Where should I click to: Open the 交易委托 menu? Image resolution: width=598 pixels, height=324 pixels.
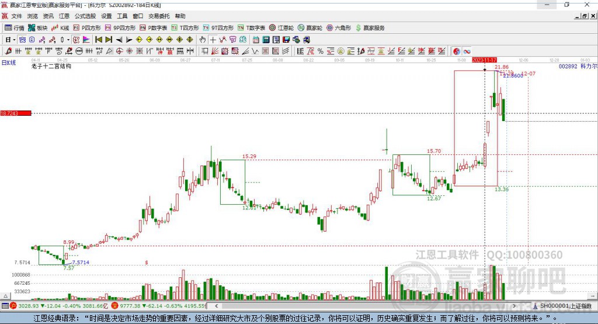(x=159, y=16)
